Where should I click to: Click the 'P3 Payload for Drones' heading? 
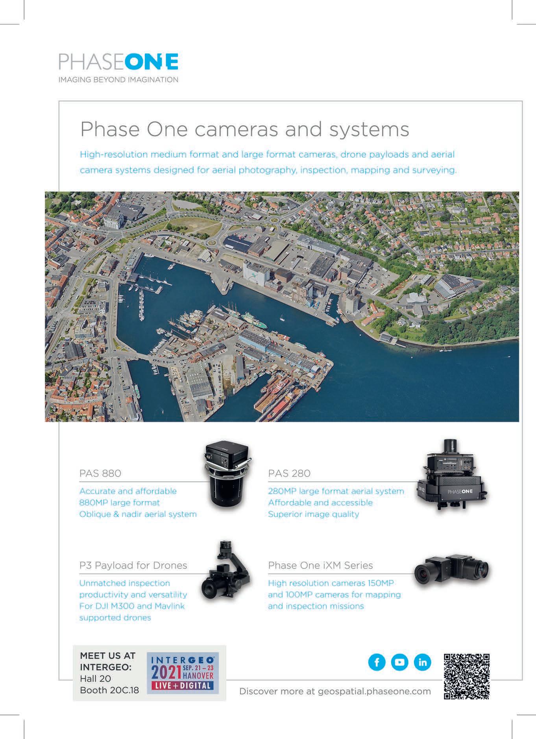(133, 565)
